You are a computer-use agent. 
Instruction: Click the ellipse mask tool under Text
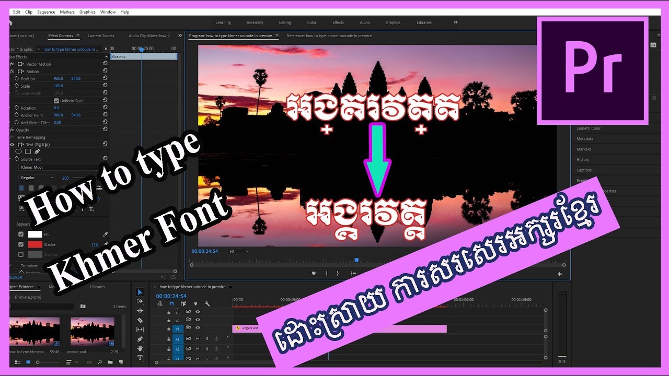tap(19, 151)
